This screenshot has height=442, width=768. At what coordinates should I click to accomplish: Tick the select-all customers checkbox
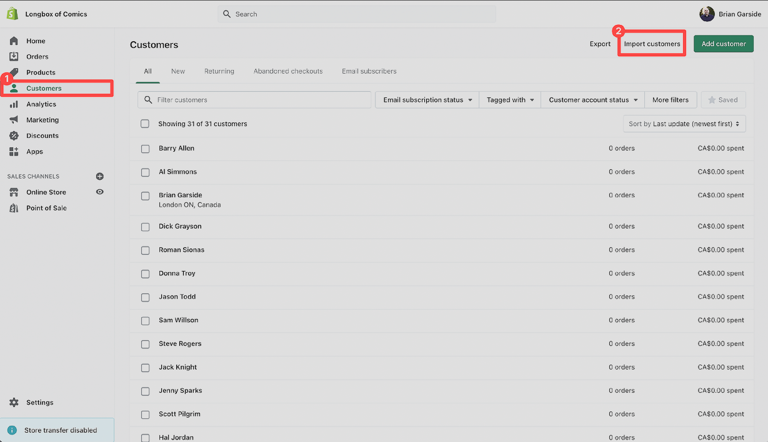point(145,124)
